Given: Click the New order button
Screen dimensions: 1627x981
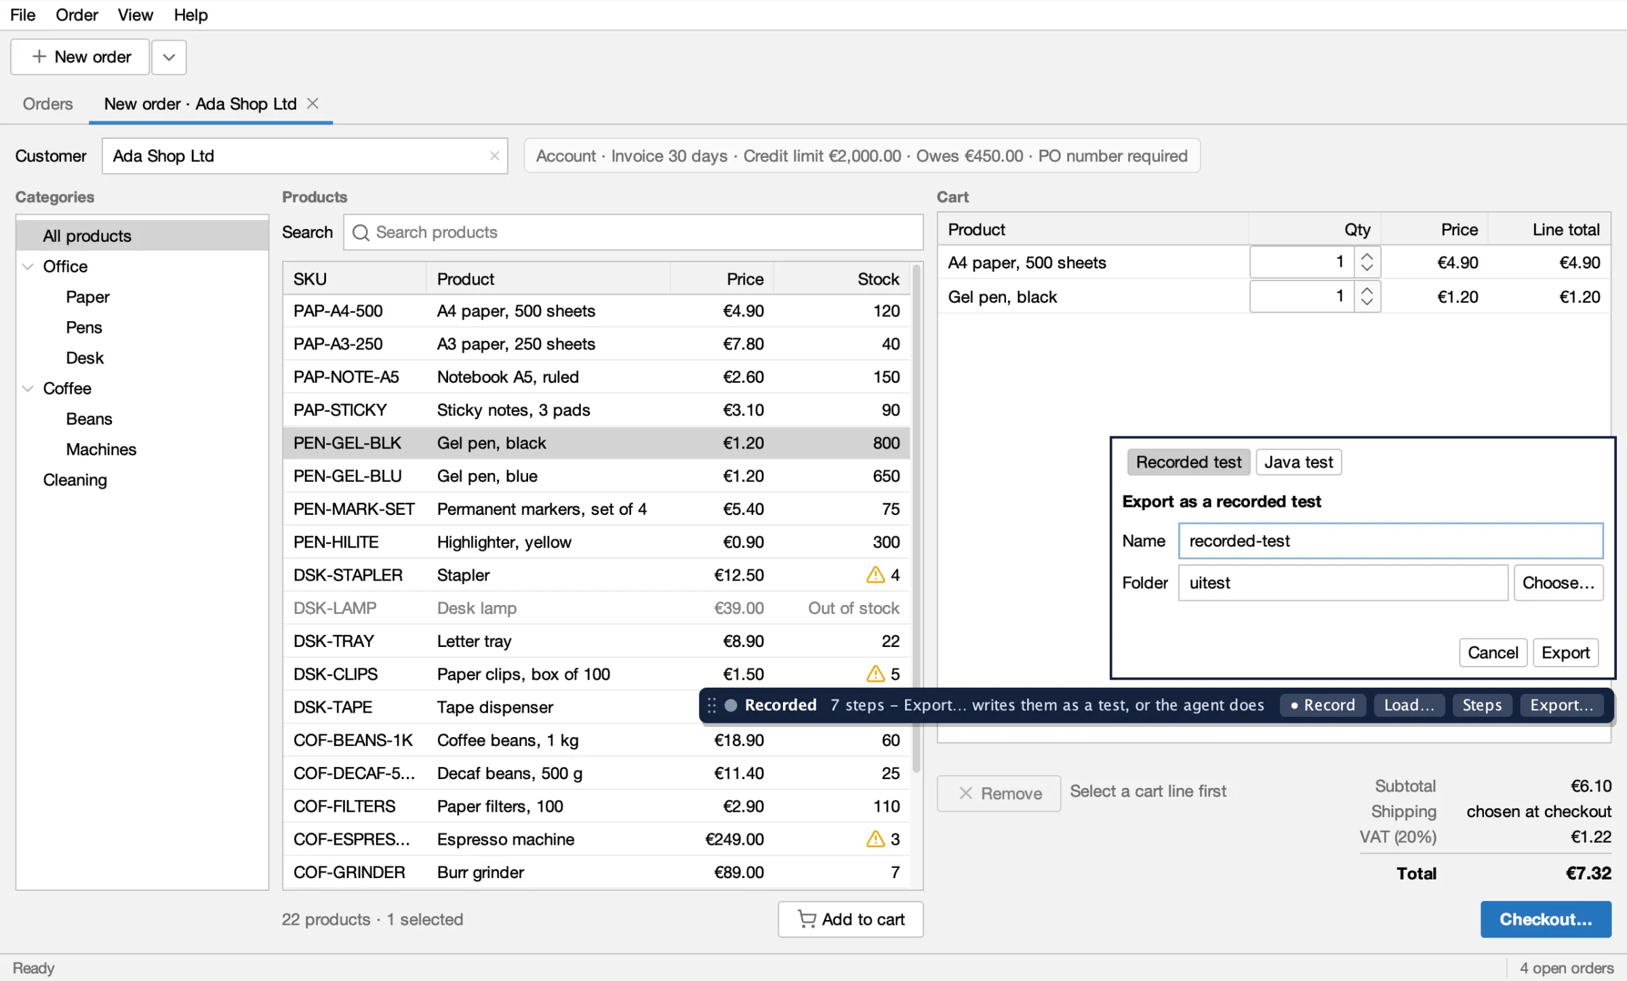Looking at the screenshot, I should [80, 57].
